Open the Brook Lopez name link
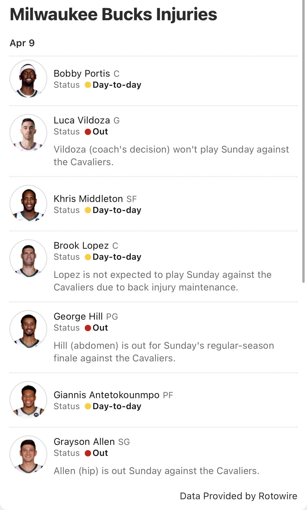This screenshot has width=307, height=510. (x=81, y=246)
